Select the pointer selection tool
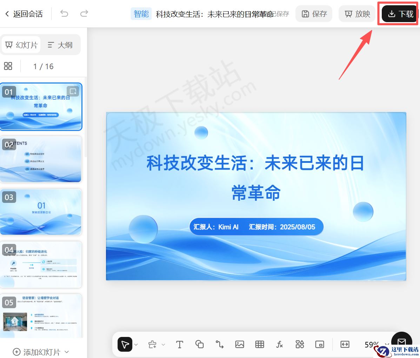Viewport: 420px width, 358px height. pyautogui.click(x=125, y=344)
